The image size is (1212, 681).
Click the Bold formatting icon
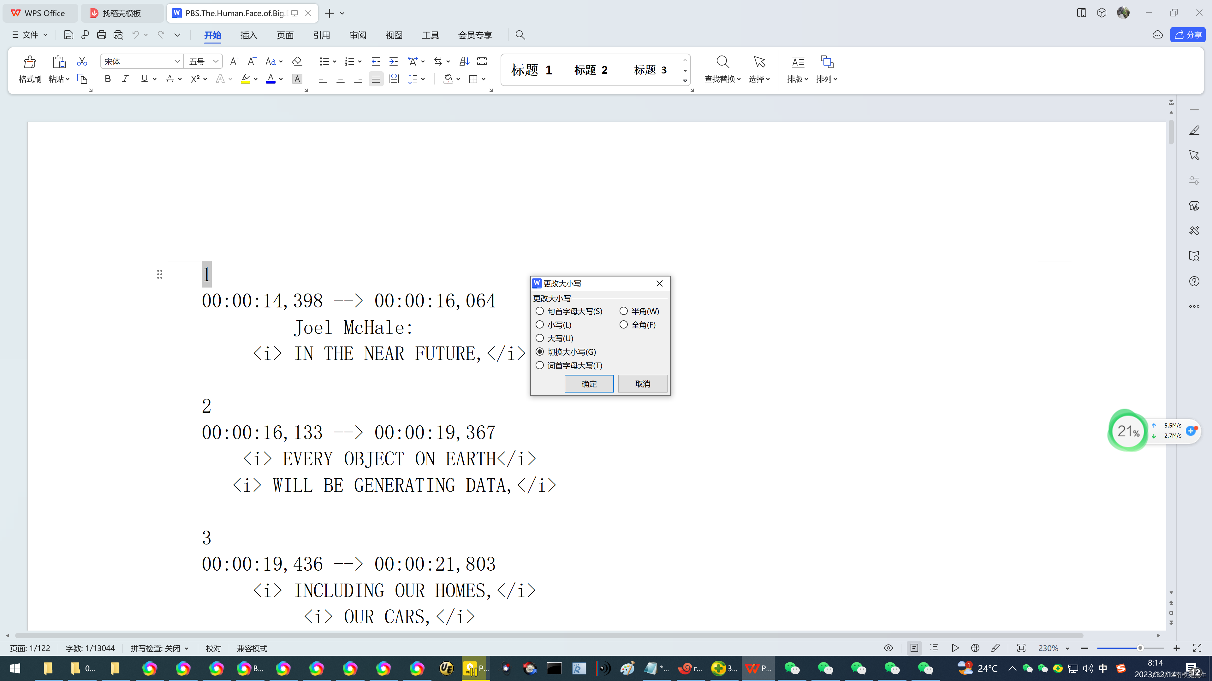(x=108, y=79)
